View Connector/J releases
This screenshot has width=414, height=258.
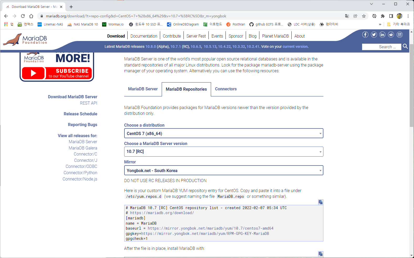tap(86, 161)
